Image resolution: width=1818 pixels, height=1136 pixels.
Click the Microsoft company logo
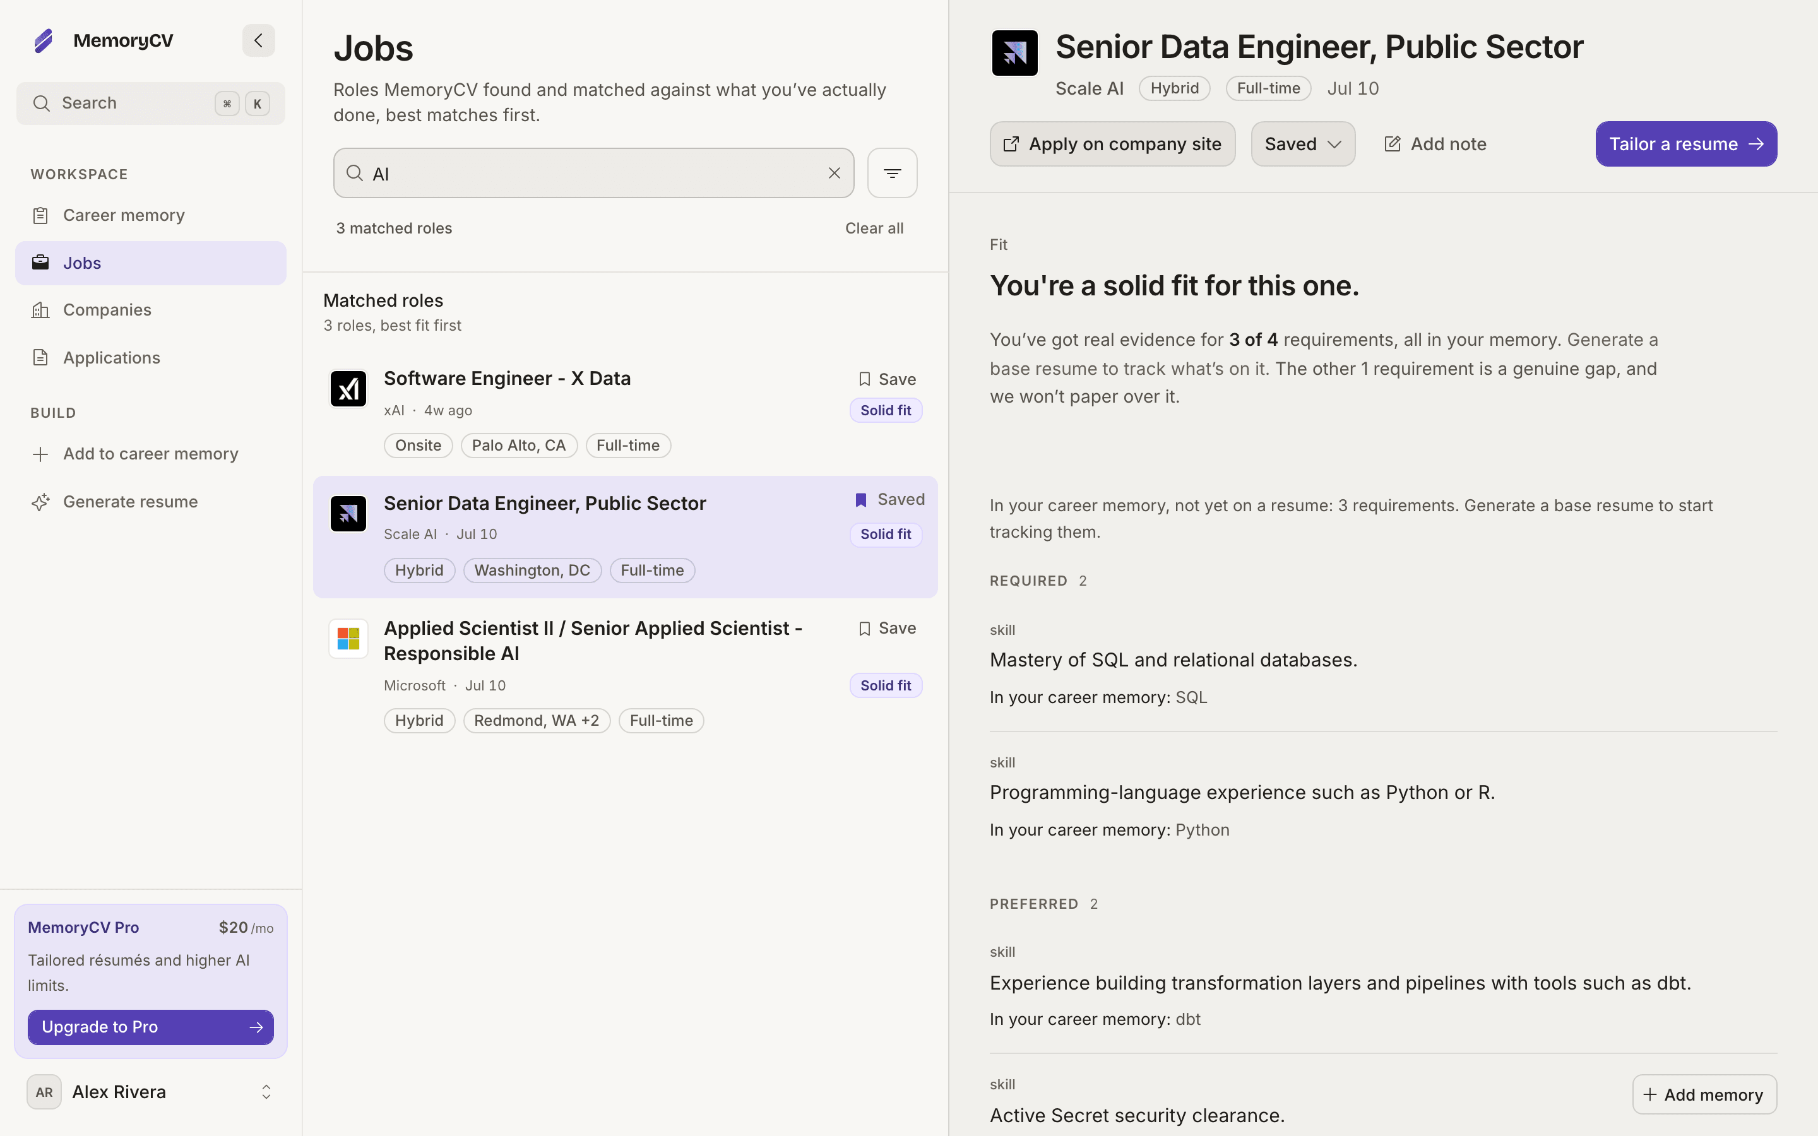(348, 639)
